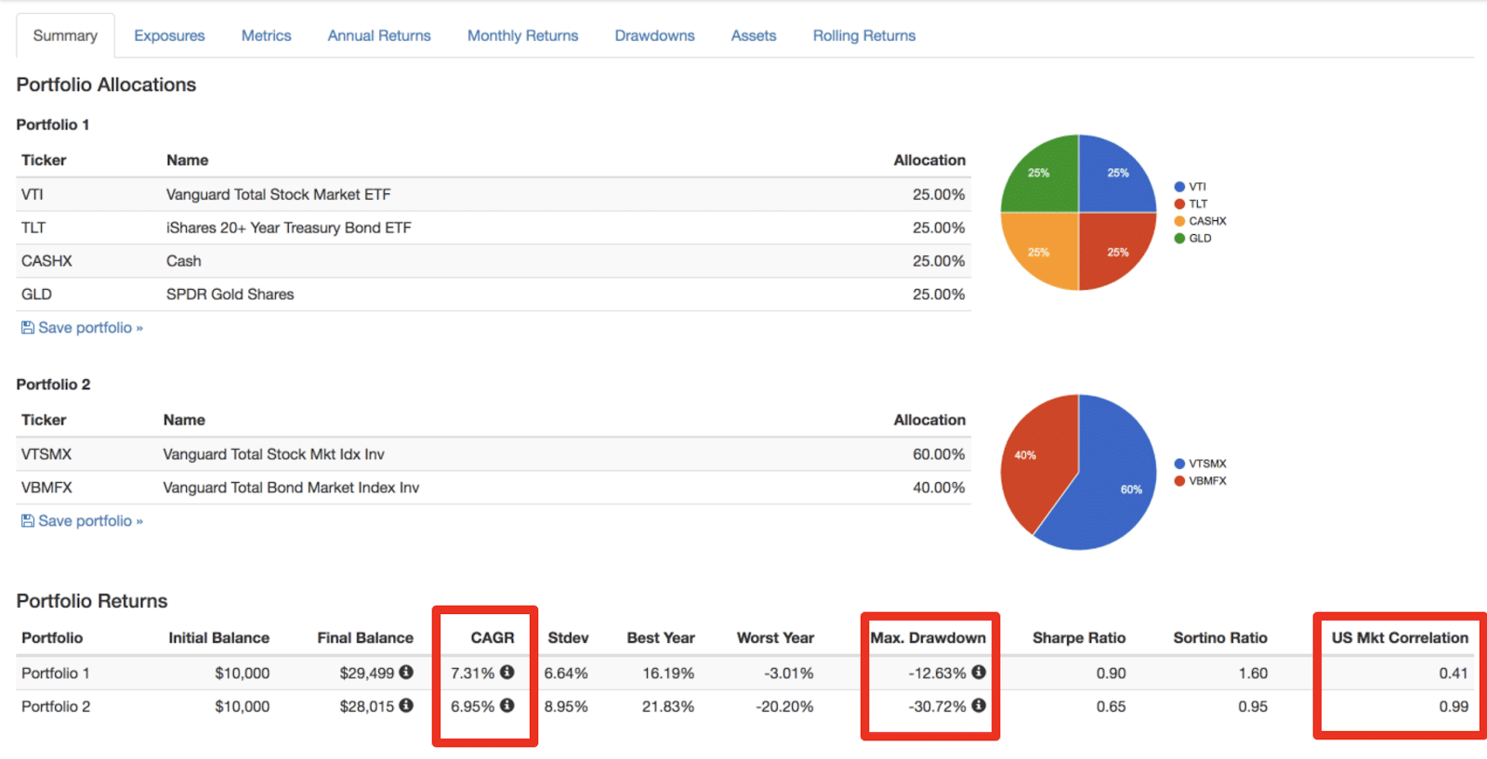
Task: Click the red TLT legend dot
Action: pos(1179,203)
